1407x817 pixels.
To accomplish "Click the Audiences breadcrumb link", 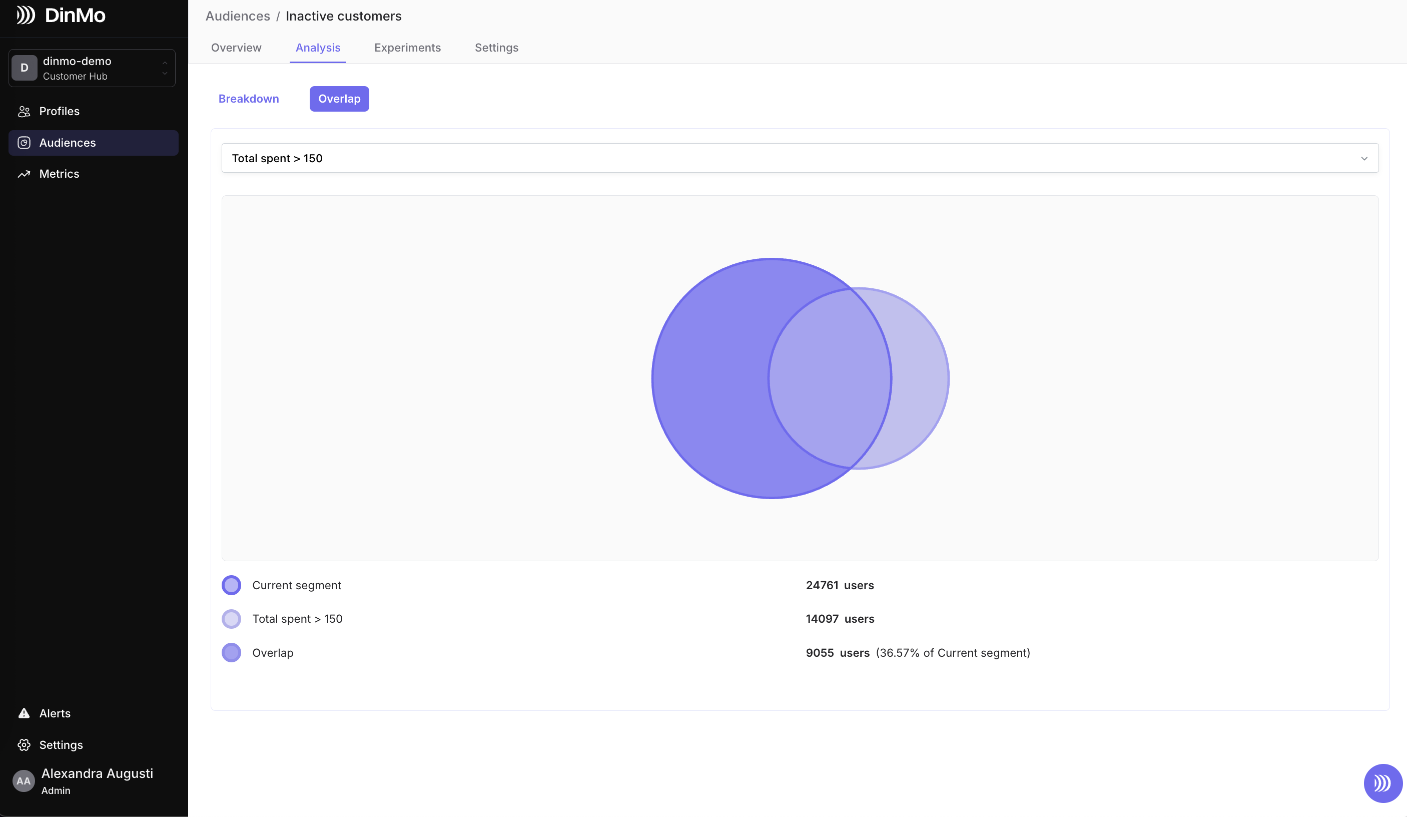I will click(237, 16).
